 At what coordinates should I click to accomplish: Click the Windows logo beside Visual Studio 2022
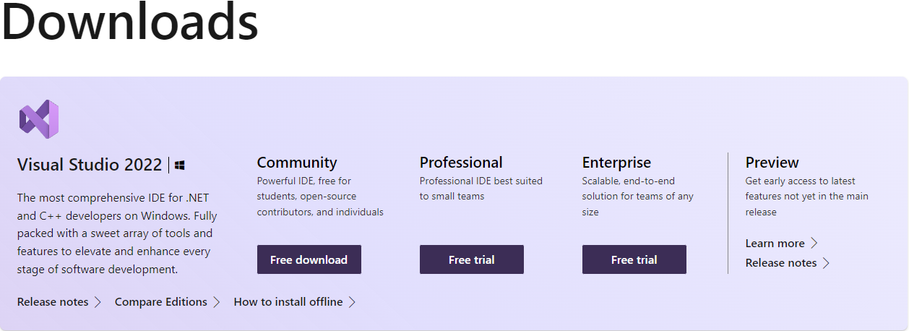pyautogui.click(x=179, y=165)
